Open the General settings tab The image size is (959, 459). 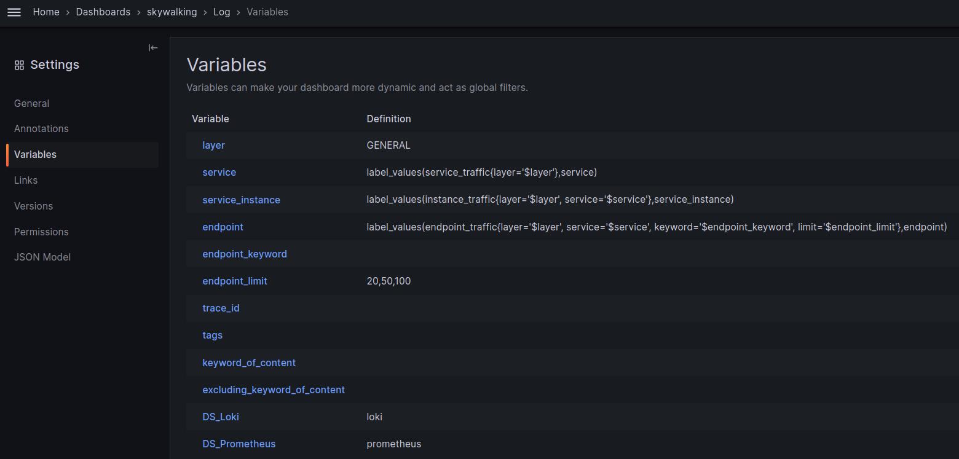tap(31, 103)
